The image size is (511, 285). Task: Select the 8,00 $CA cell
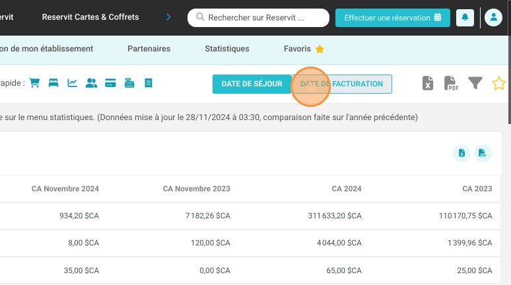pos(83,243)
